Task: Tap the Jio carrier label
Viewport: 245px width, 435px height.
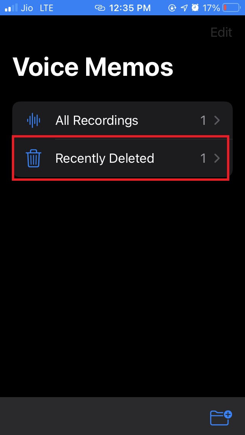Action: coord(27,8)
